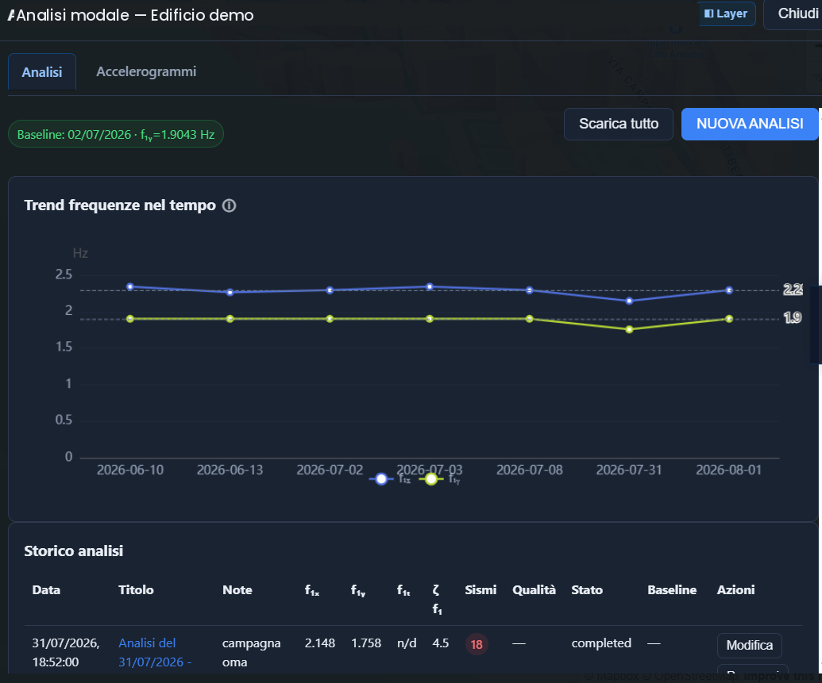Click the Baseline column header
822x683 pixels.
coord(672,589)
